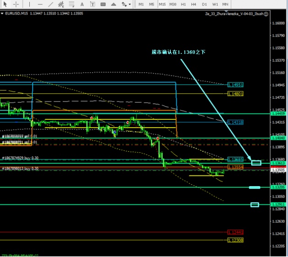Viewport: 288px width, 257px height.
Task: Click the 1.14951 price level label
Action: [235, 85]
